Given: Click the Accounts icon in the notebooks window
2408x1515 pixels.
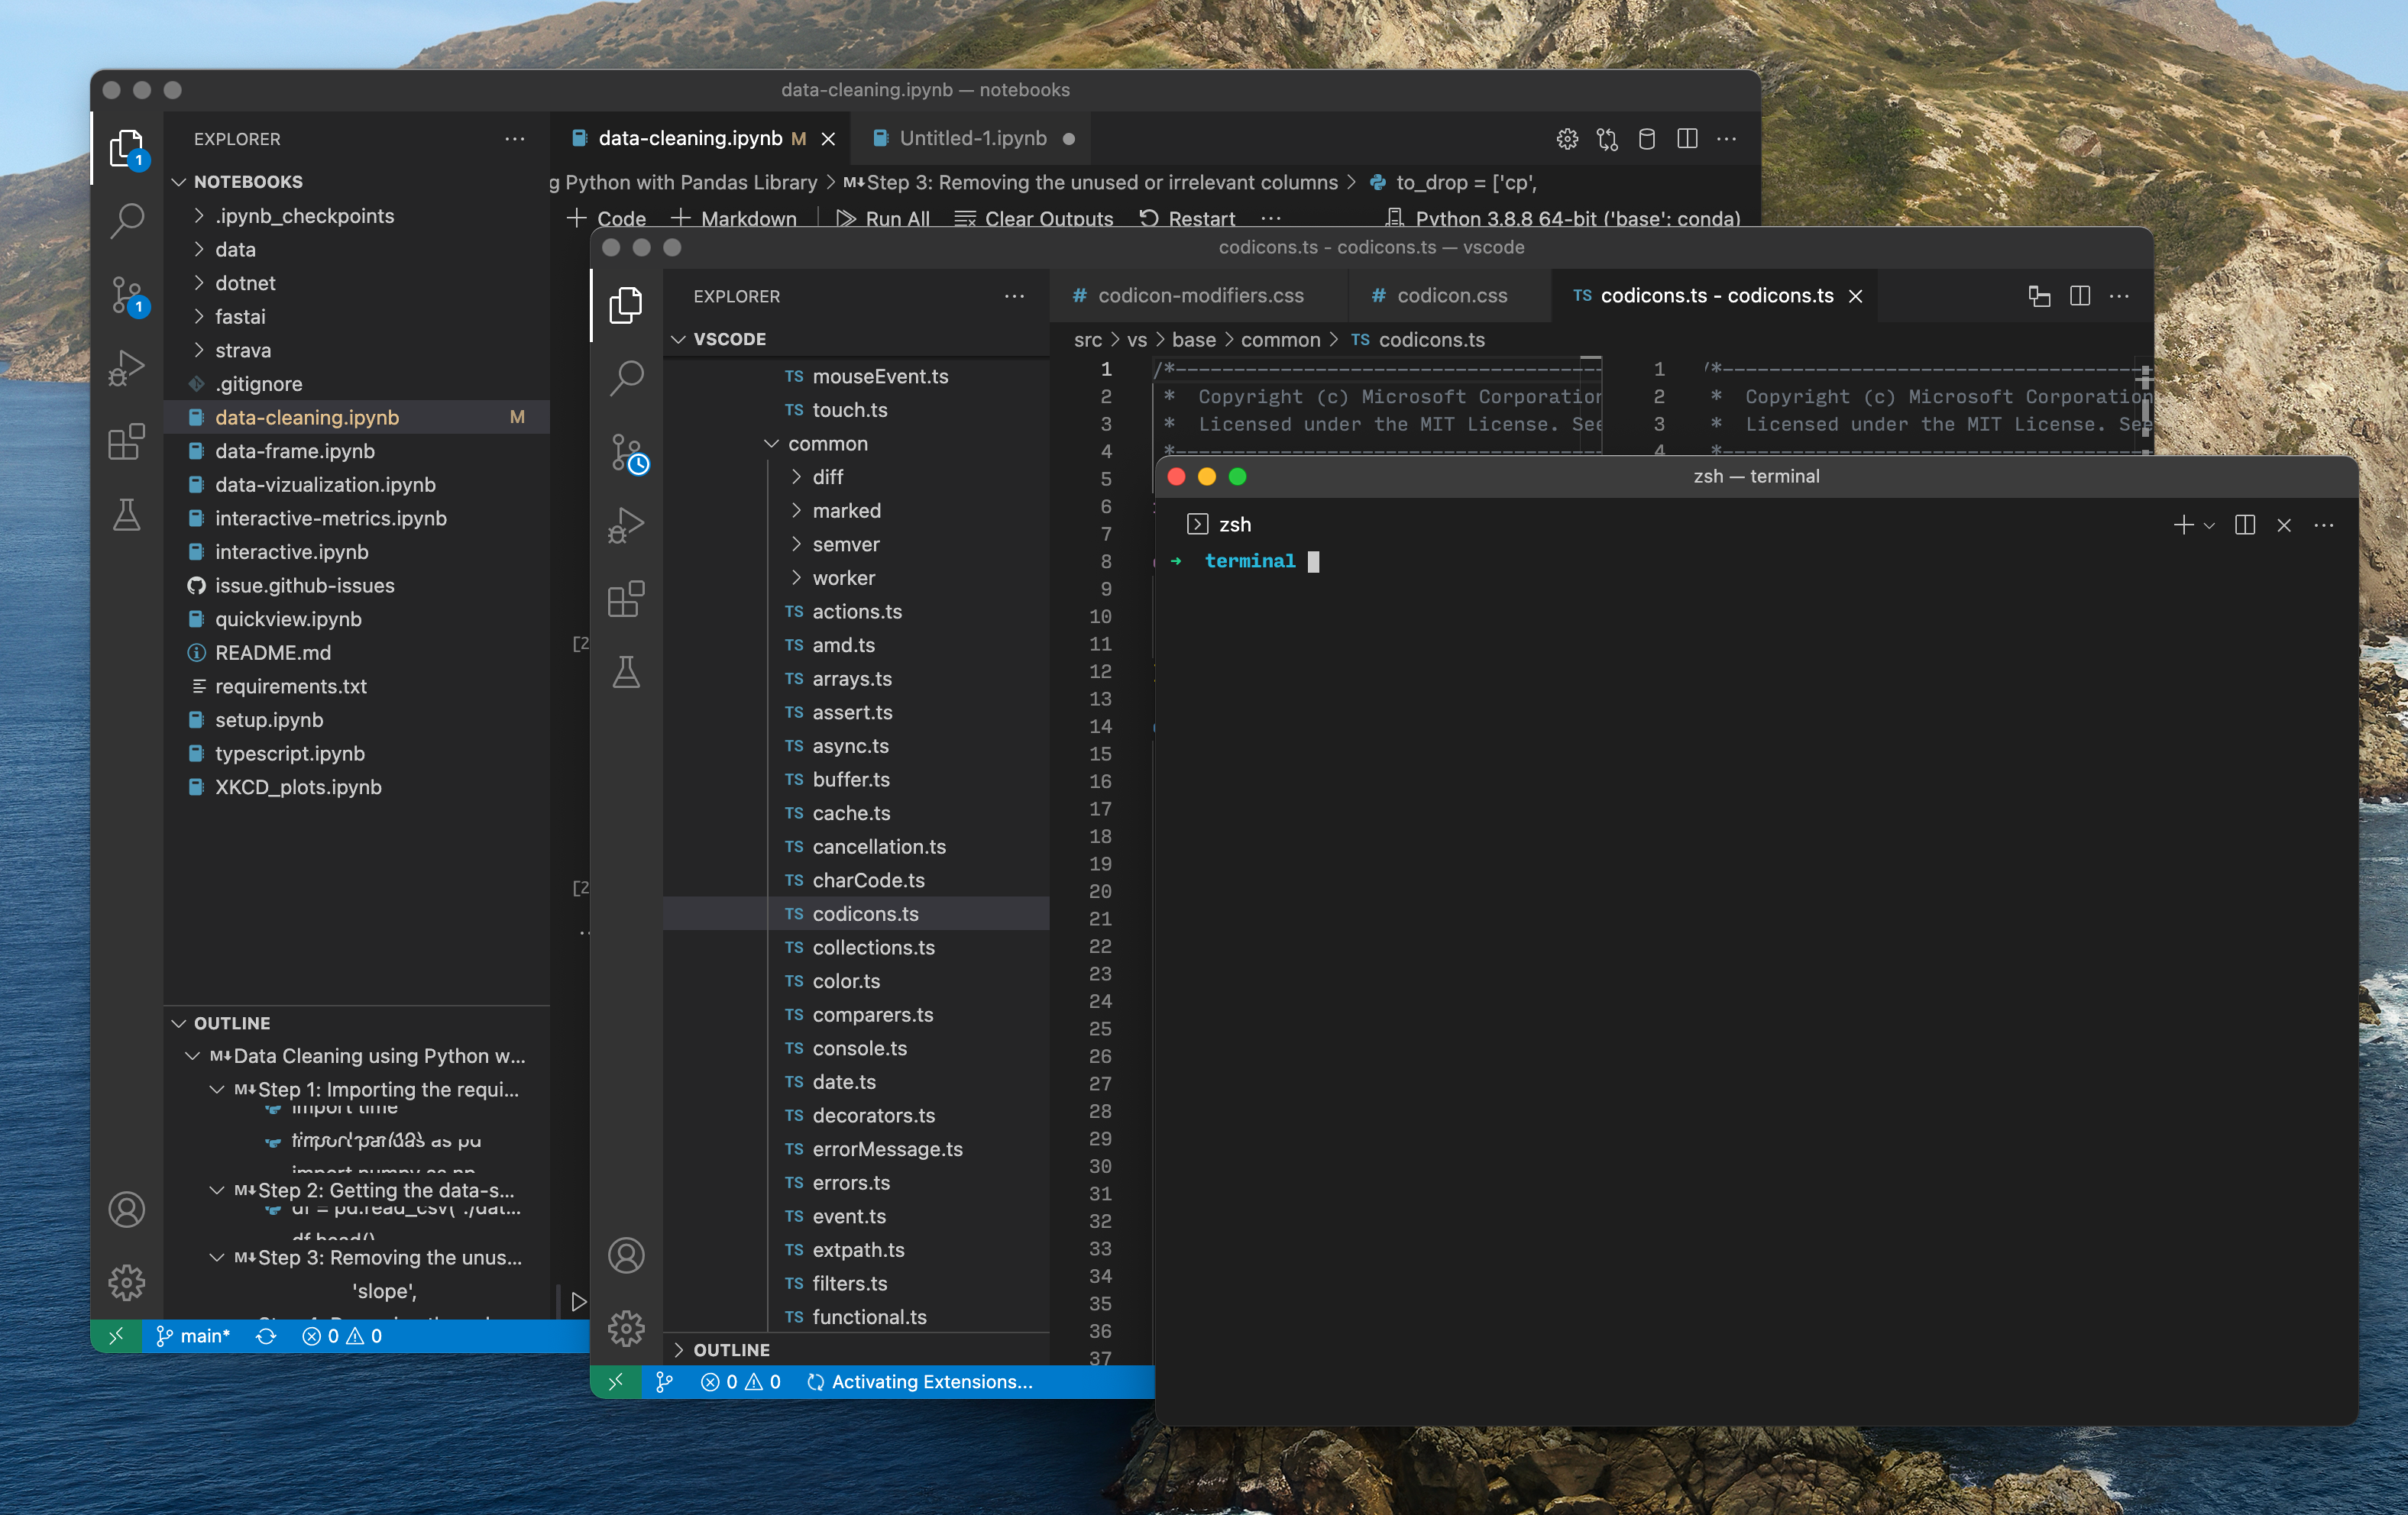Looking at the screenshot, I should (127, 1210).
